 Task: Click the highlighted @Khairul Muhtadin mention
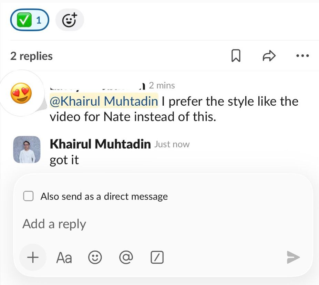click(x=104, y=101)
